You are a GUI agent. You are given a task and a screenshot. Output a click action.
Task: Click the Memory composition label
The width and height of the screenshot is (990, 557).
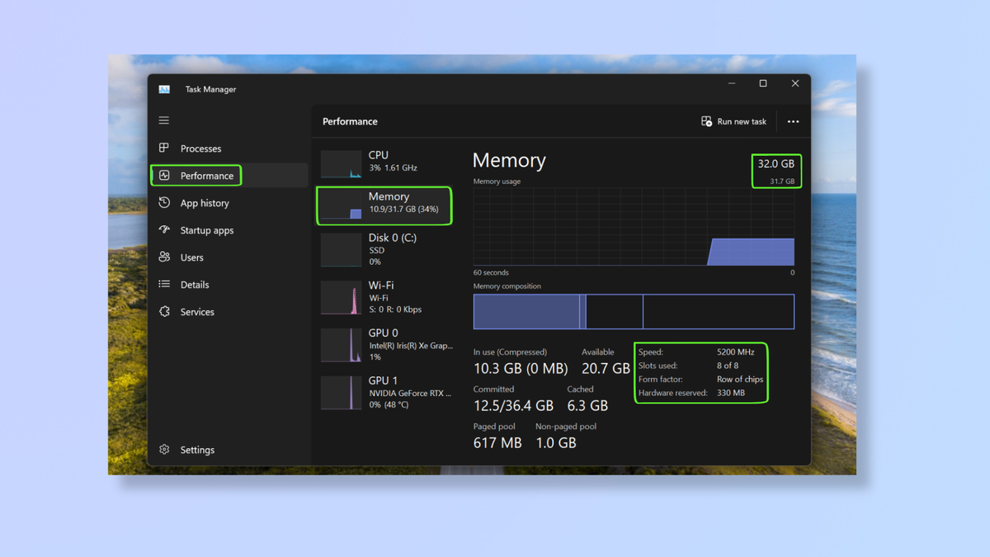pyautogui.click(x=507, y=286)
